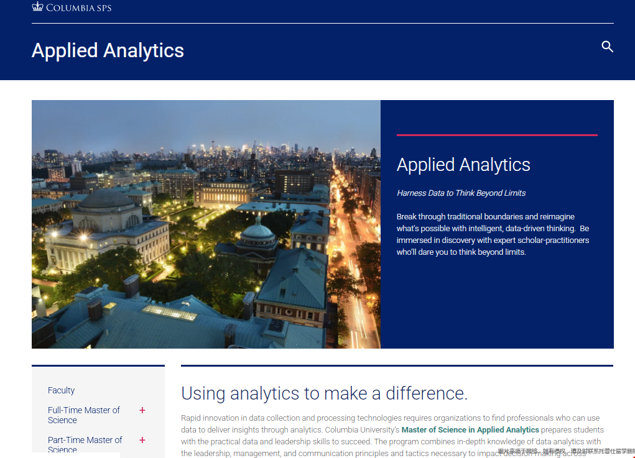Open the Full-Time Master of Science link
This screenshot has width=635, height=458.
[x=84, y=415]
